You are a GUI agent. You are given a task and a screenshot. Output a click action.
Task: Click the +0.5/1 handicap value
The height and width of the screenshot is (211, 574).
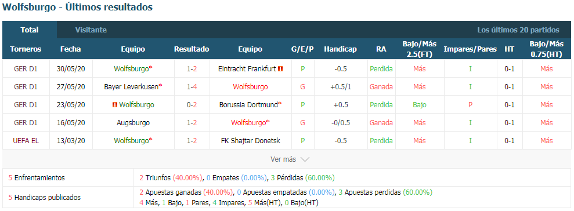[341, 87]
